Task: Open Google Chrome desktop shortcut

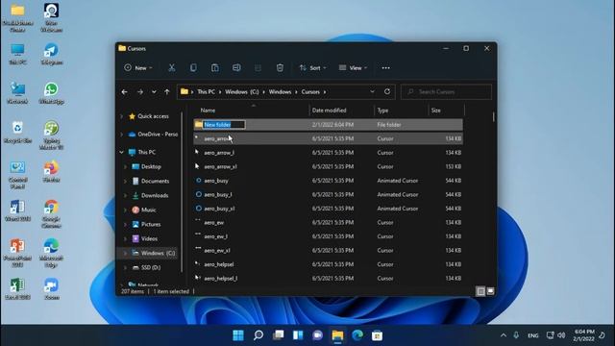Action: point(51,213)
